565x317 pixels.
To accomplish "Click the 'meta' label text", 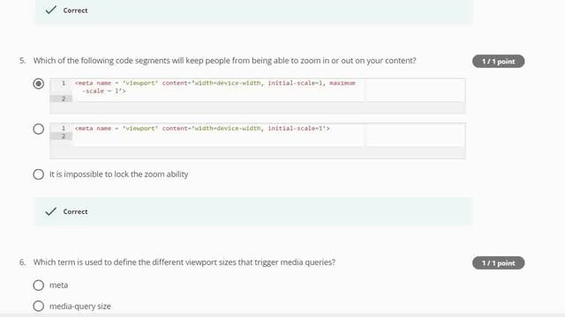I will click(59, 285).
